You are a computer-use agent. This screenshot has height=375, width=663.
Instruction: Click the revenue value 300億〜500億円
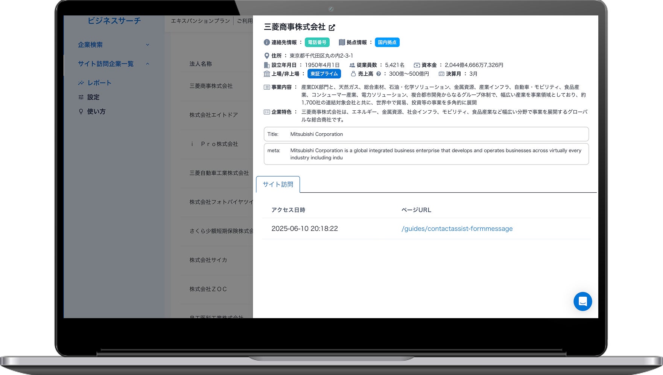coord(409,74)
